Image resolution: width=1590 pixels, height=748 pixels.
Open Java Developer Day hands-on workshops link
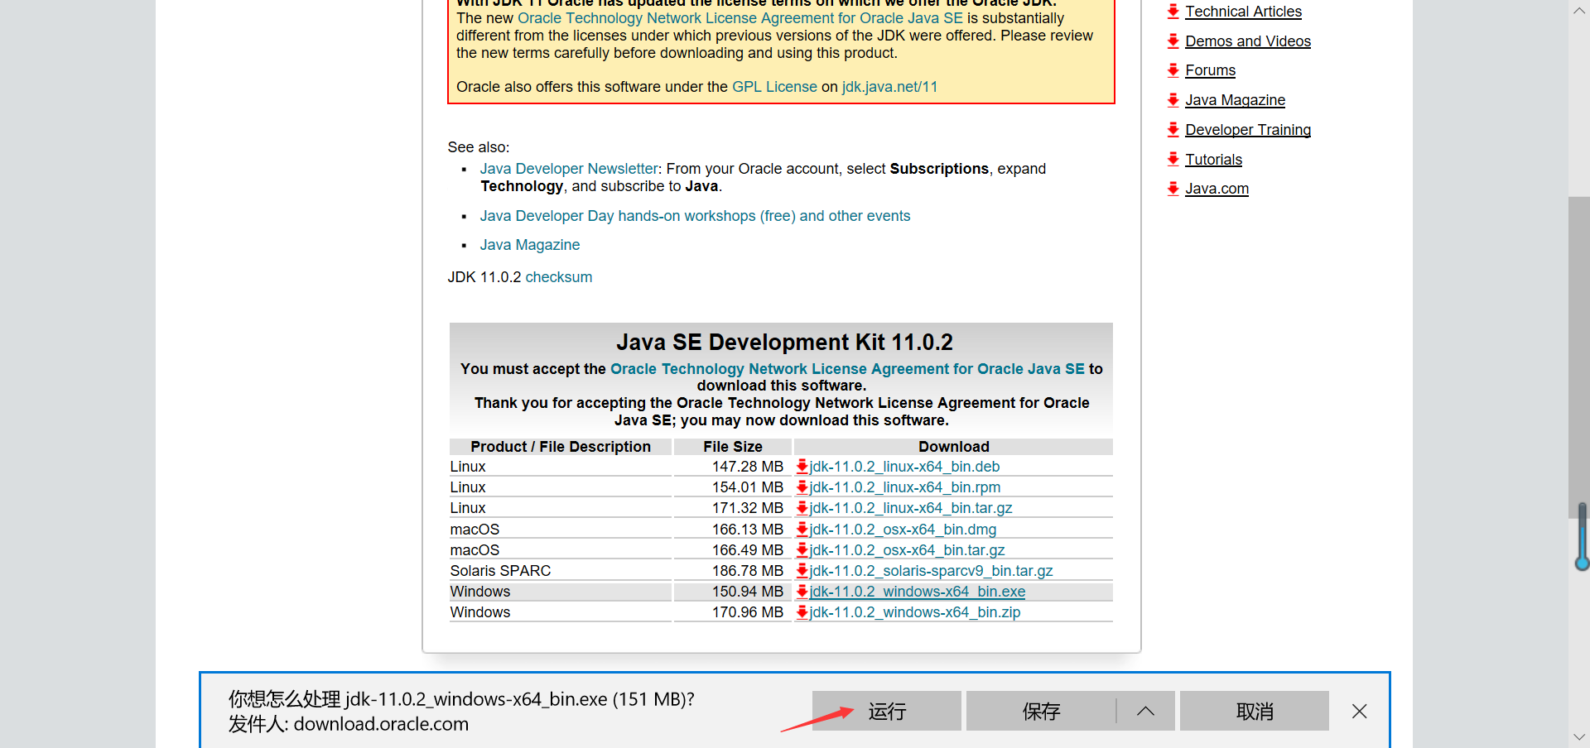click(695, 216)
